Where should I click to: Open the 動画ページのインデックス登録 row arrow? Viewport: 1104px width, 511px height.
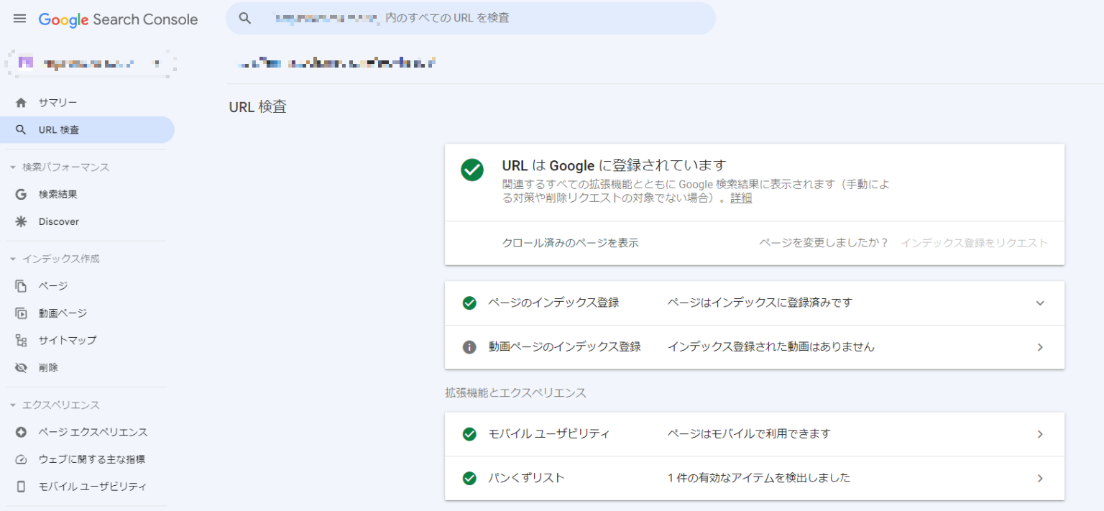point(1039,347)
